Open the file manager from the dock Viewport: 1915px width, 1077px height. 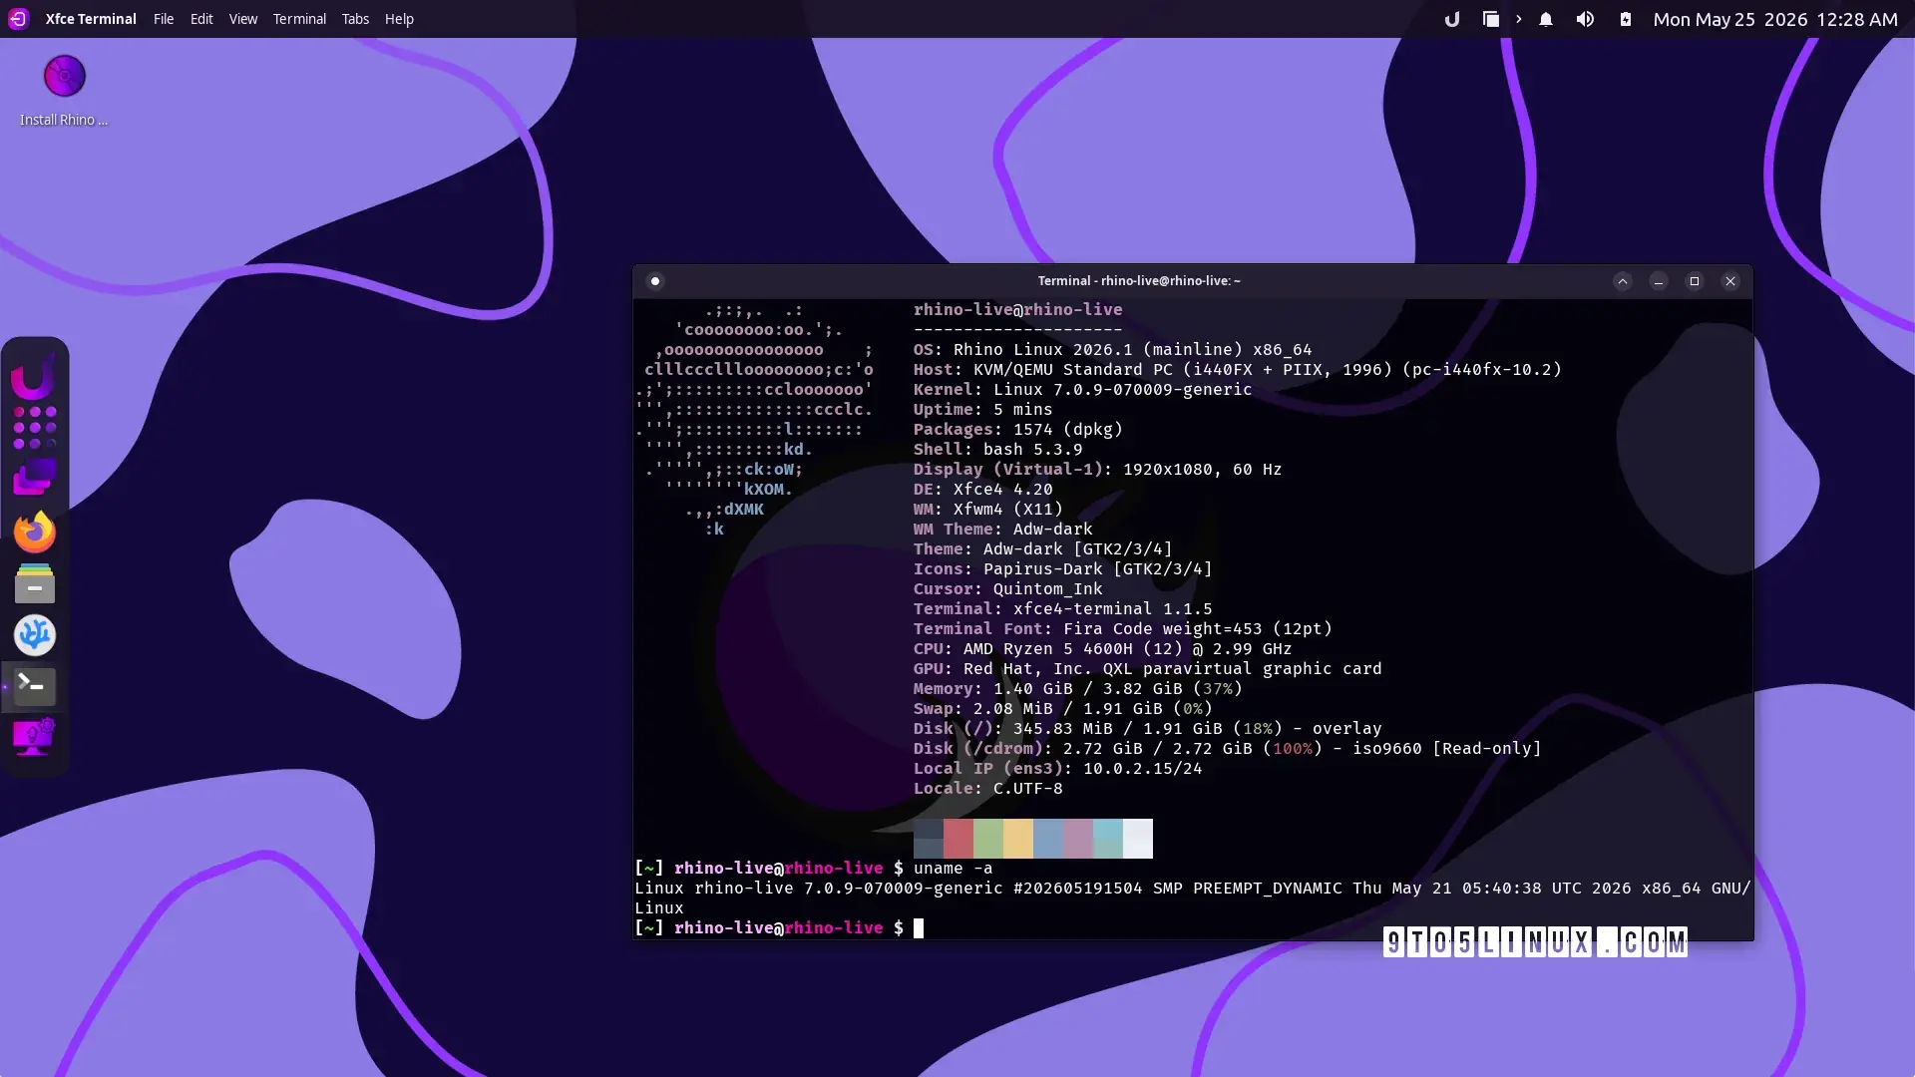pos(34,583)
